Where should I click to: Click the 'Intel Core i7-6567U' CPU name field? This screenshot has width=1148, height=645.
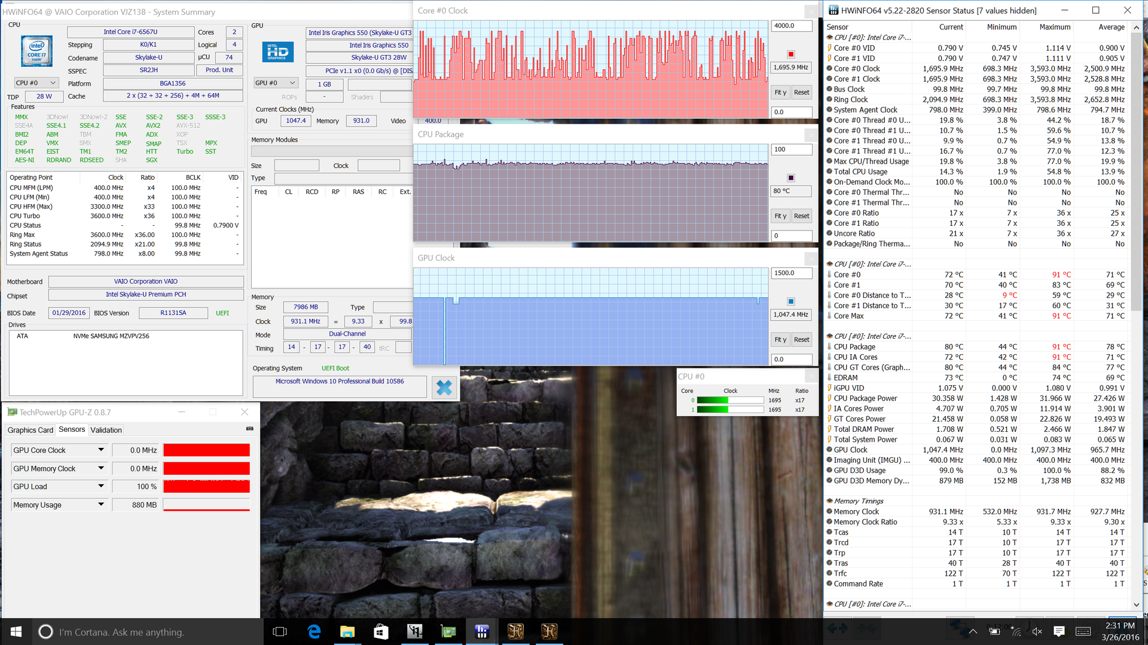click(x=130, y=32)
